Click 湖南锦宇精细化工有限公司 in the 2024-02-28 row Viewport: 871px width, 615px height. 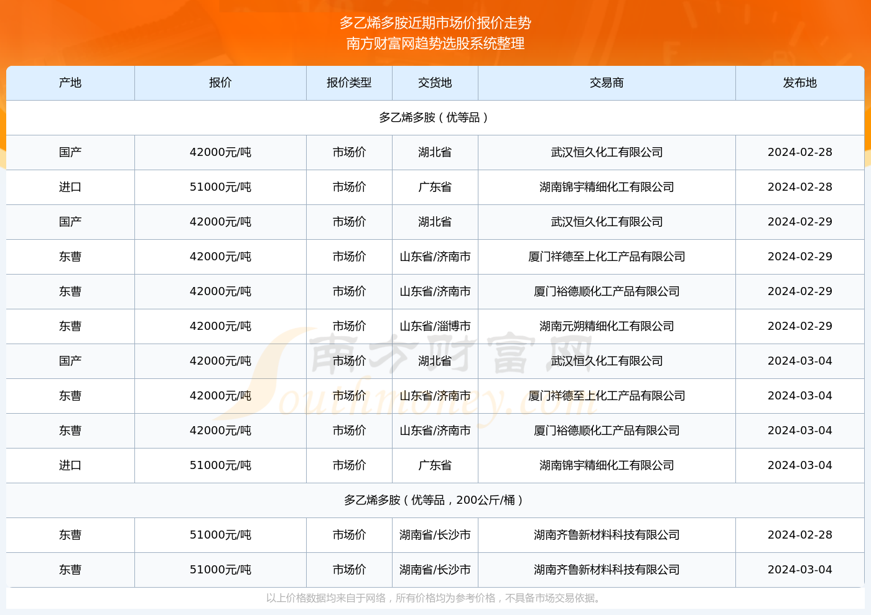(x=607, y=187)
